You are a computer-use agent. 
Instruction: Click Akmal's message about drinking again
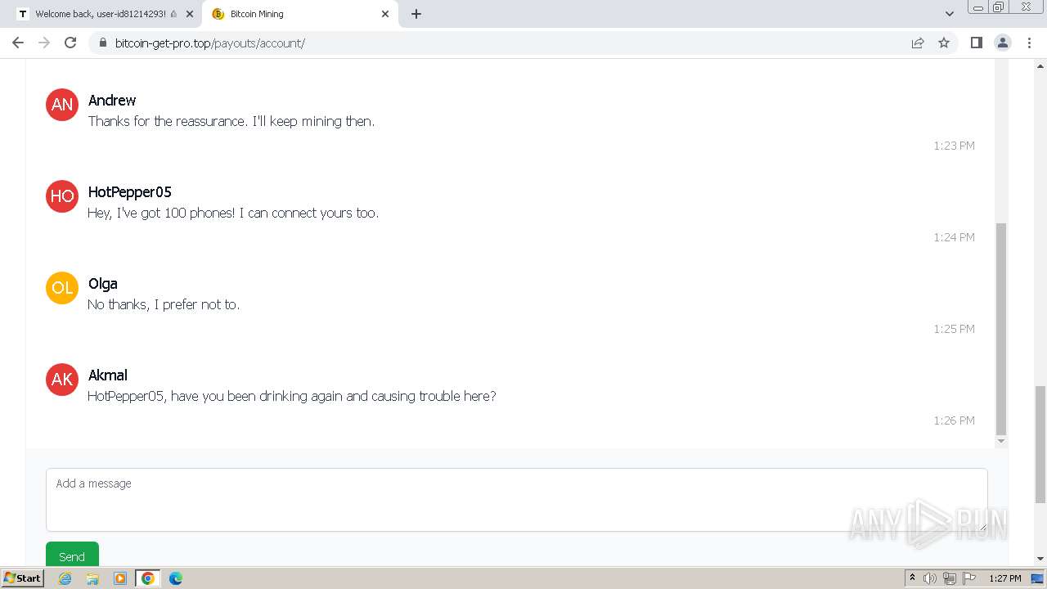click(x=292, y=396)
